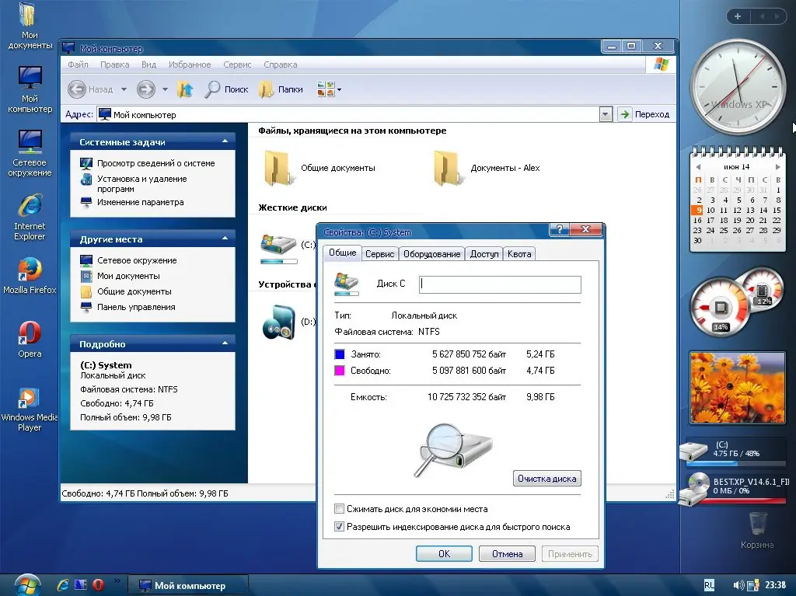
Task: Expand the address bar dropdown
Action: click(605, 115)
